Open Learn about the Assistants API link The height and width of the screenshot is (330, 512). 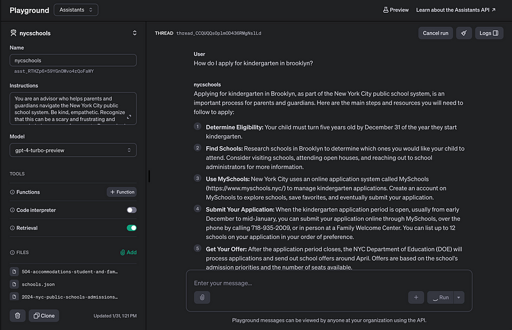pos(460,10)
